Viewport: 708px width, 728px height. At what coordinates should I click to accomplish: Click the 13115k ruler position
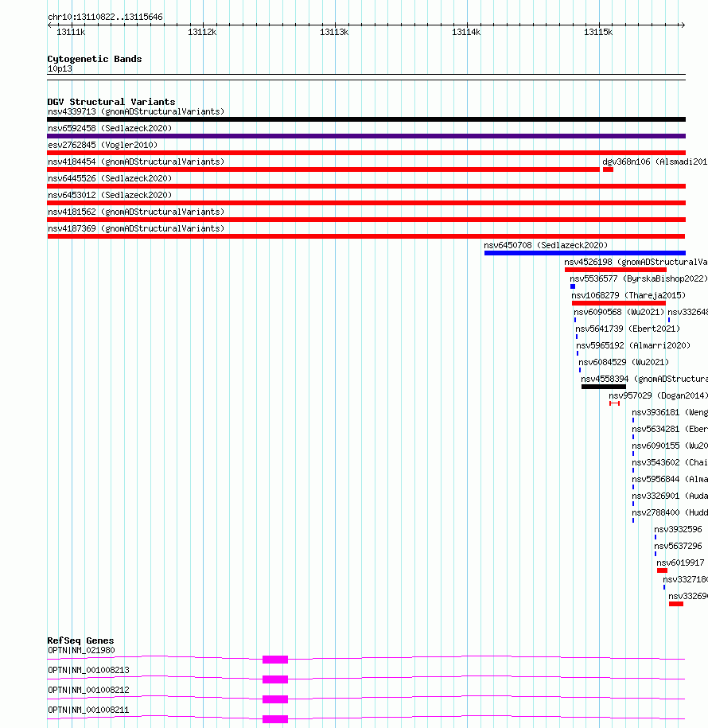click(x=598, y=32)
